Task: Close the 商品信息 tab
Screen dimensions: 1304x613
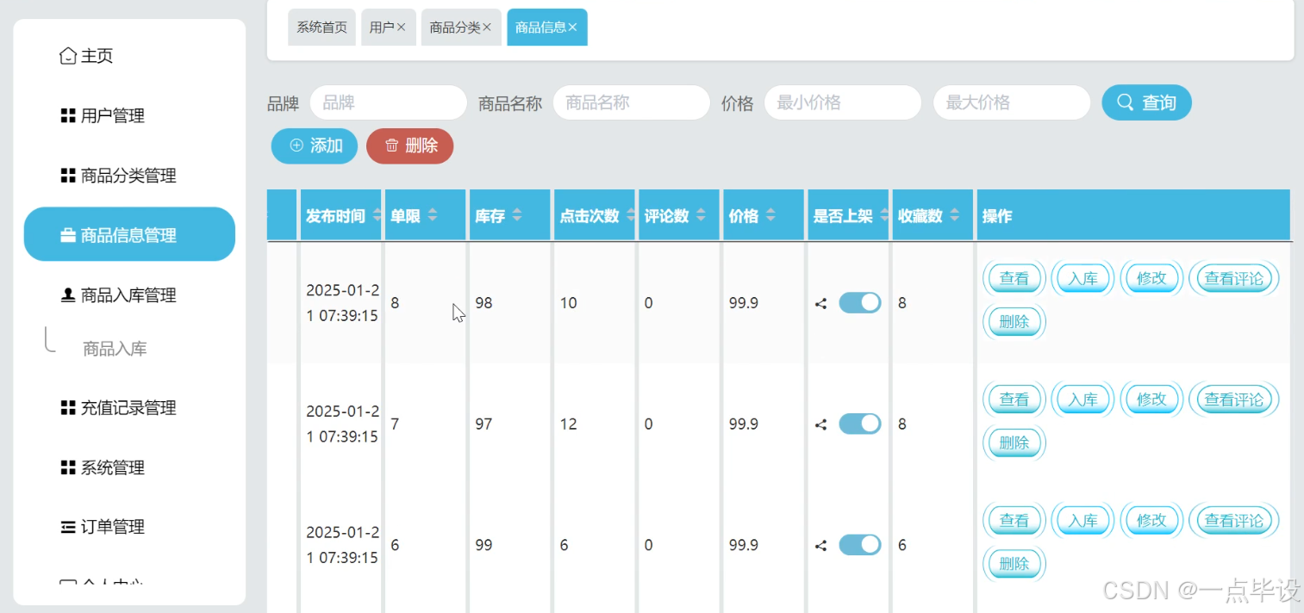Action: [572, 27]
